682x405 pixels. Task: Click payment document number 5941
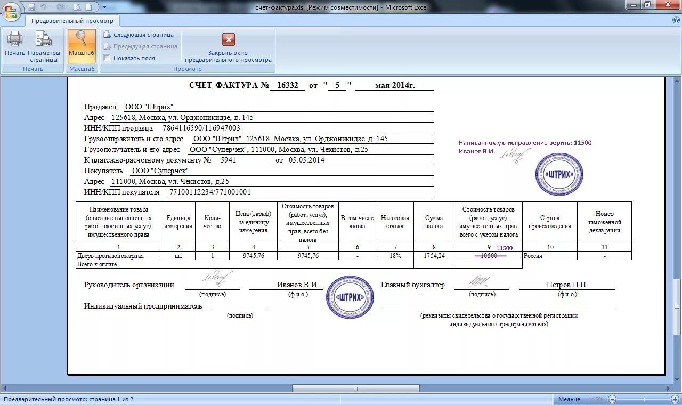(x=228, y=160)
